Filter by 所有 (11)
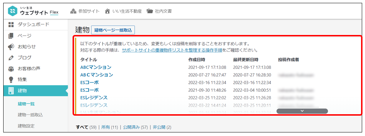 pyautogui.click(x=110, y=127)
